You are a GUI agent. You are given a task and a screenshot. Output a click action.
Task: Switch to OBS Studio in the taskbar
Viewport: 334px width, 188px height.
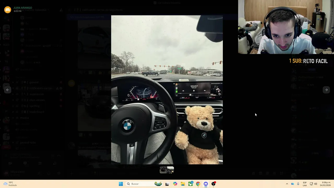tap(213, 184)
